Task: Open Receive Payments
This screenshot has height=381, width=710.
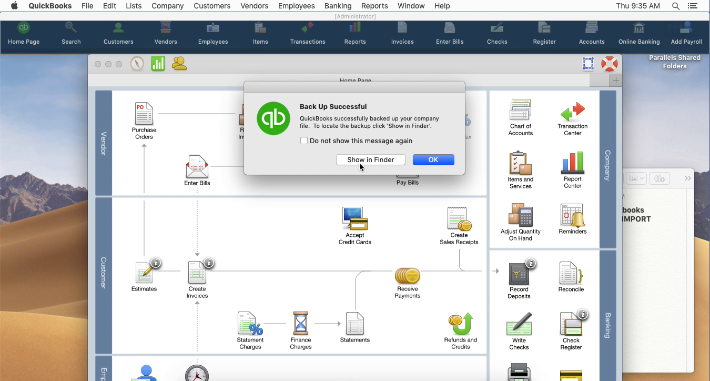Action: click(408, 283)
